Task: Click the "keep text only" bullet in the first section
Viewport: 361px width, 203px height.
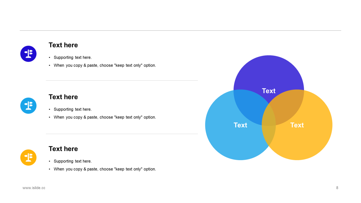Action: coord(105,65)
